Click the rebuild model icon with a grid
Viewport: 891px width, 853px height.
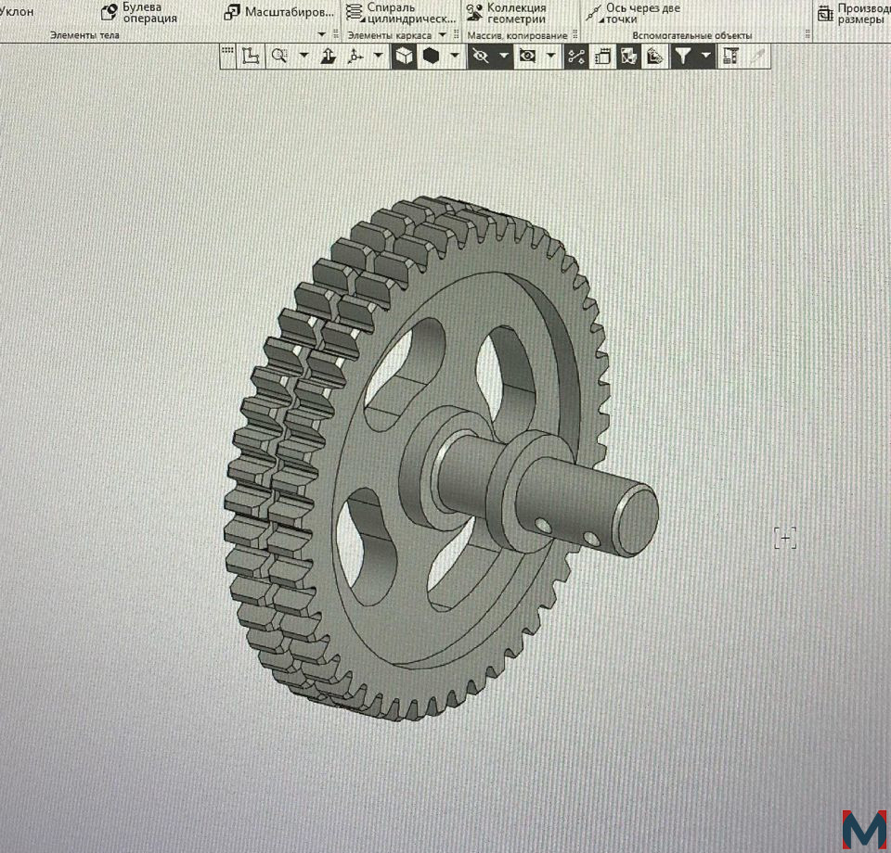pyautogui.click(x=602, y=57)
